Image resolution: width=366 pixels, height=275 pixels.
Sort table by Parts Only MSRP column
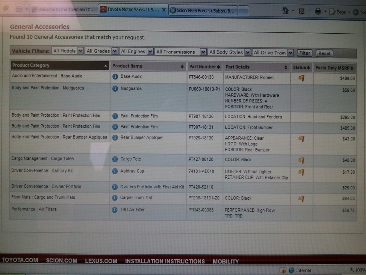335,68
